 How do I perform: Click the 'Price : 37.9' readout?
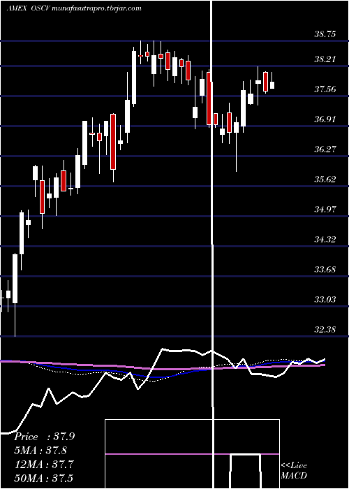click(44, 437)
